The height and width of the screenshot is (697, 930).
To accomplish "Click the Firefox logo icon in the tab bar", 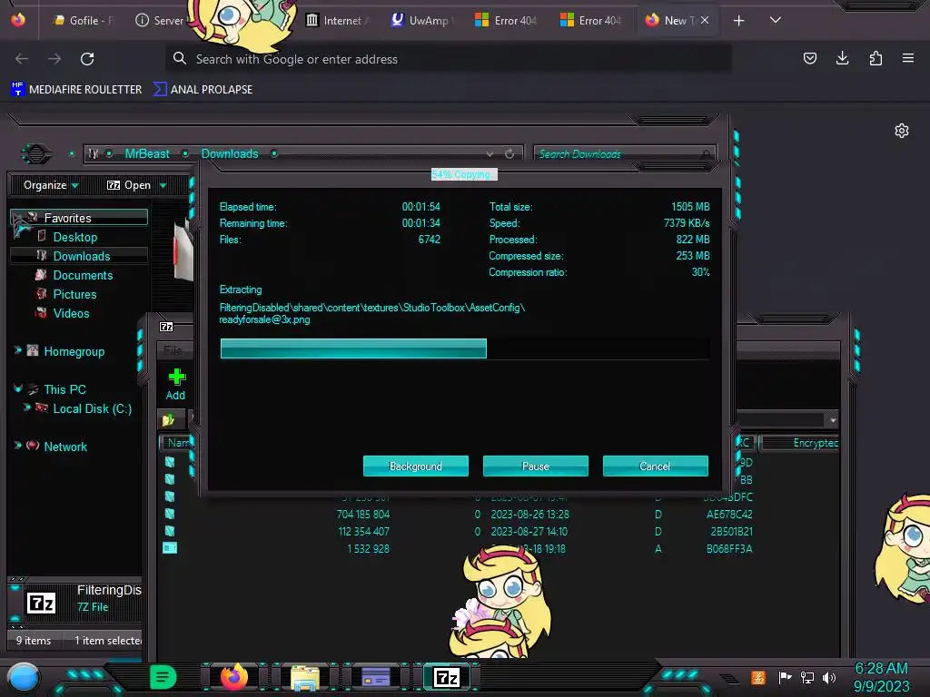I will (x=18, y=20).
